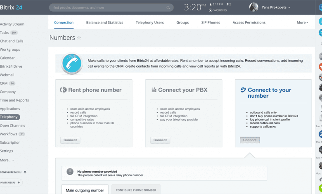Open Calendar in the sidebar
The width and height of the screenshot is (322, 194).
coord(7,58)
